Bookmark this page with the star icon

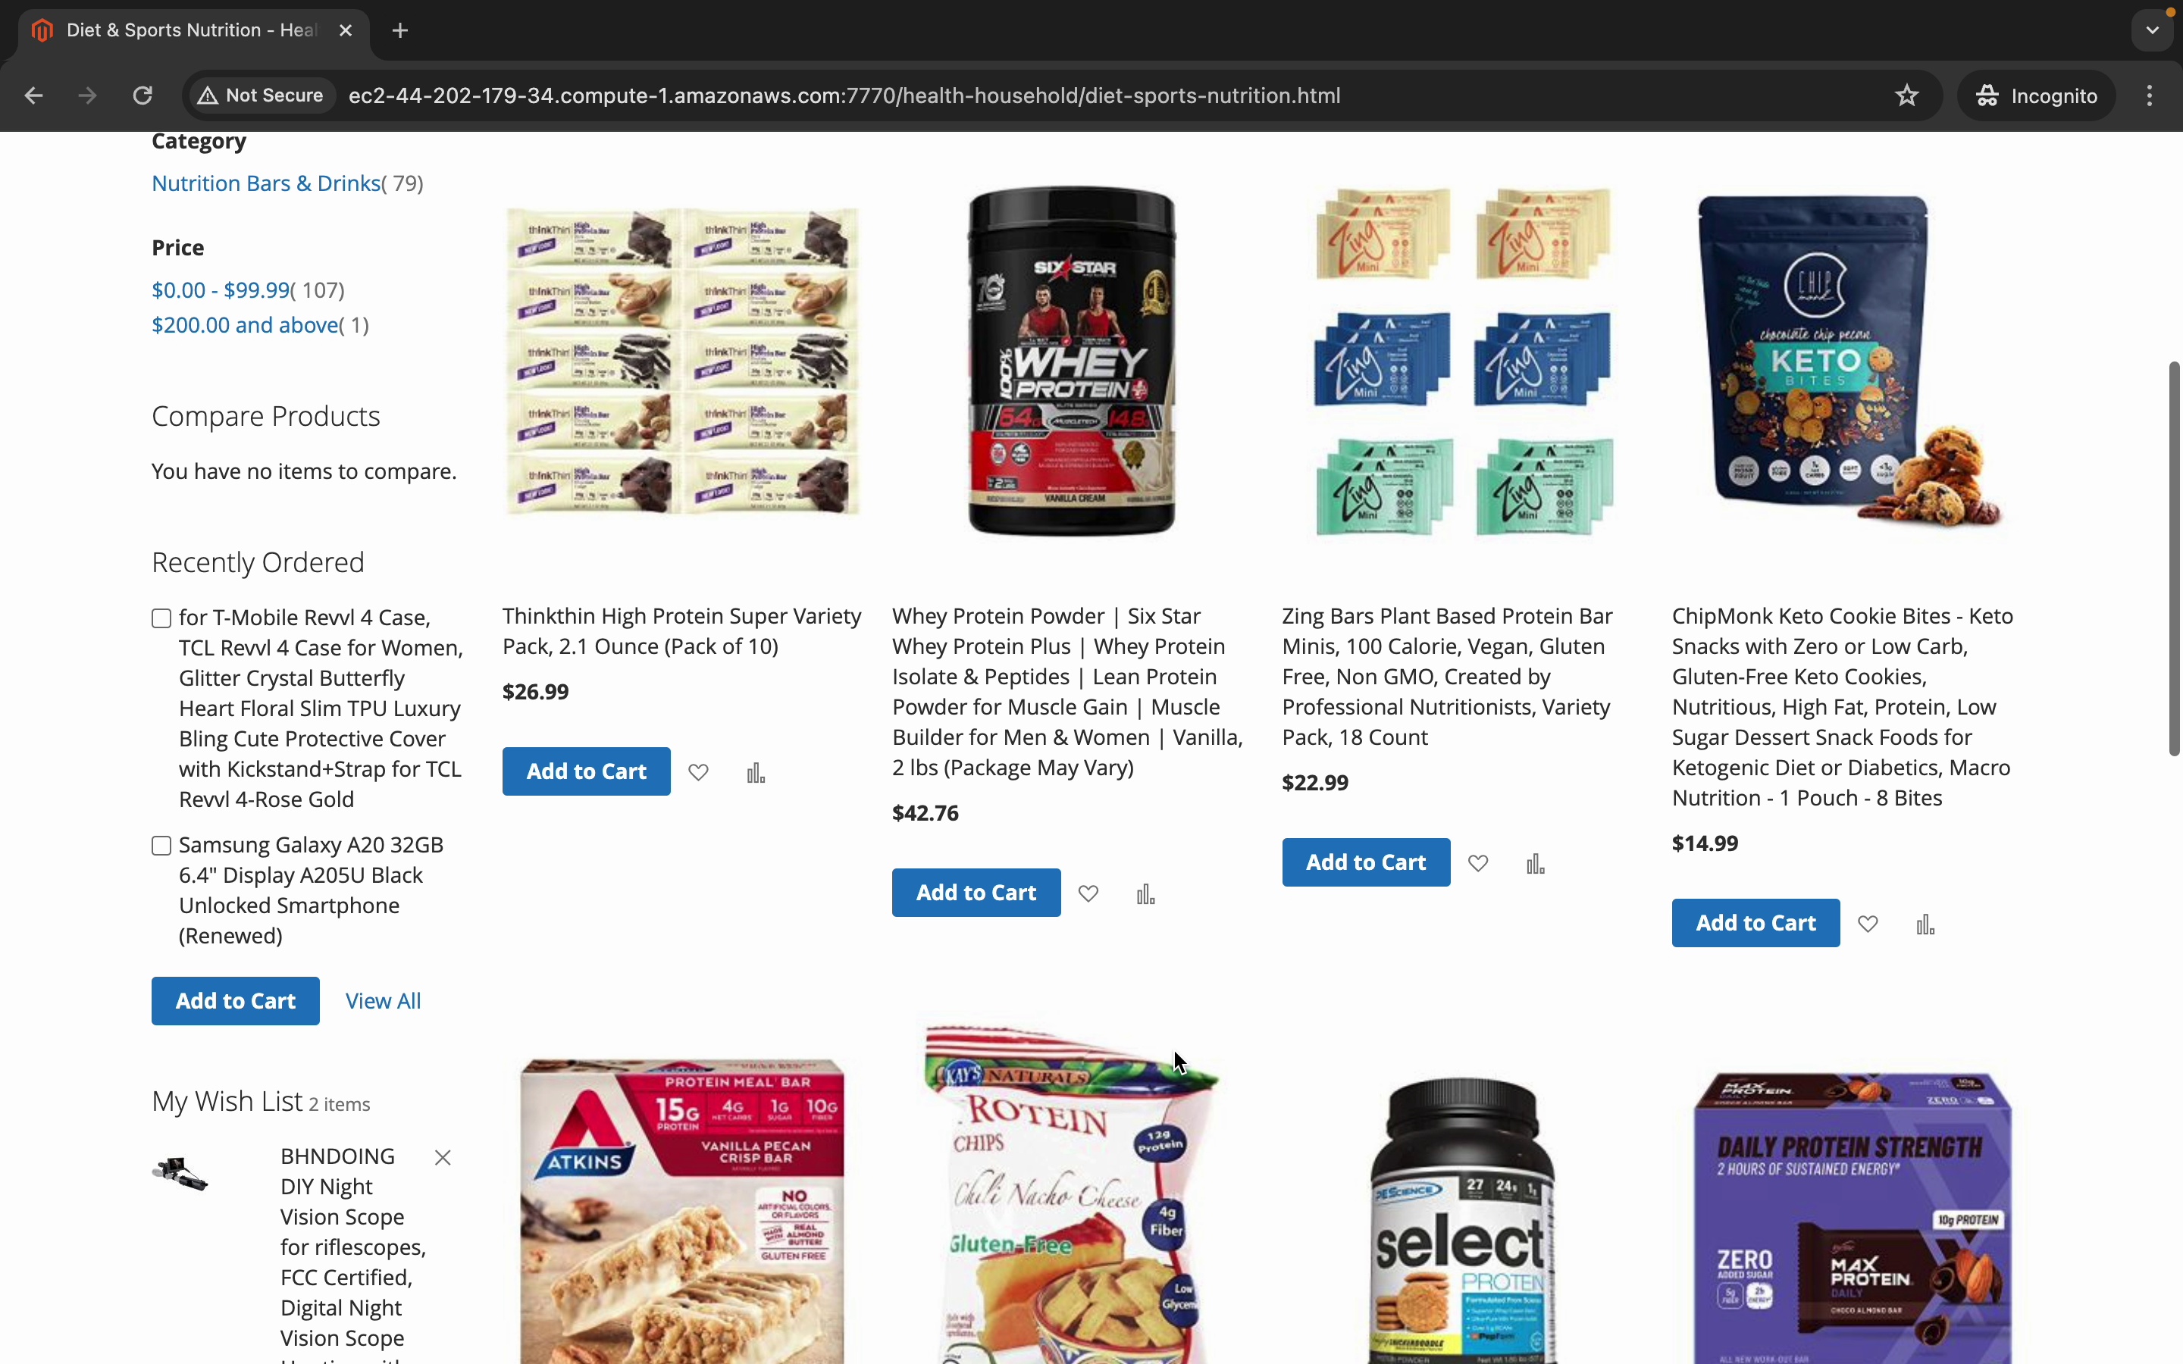point(1906,95)
